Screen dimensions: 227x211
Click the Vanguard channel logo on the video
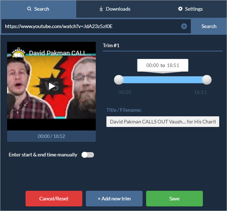click(17, 52)
